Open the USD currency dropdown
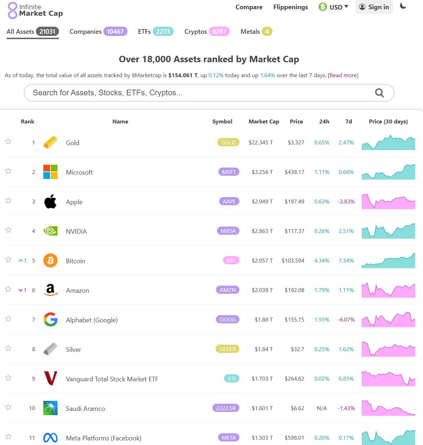This screenshot has height=445, width=423. pyautogui.click(x=333, y=7)
